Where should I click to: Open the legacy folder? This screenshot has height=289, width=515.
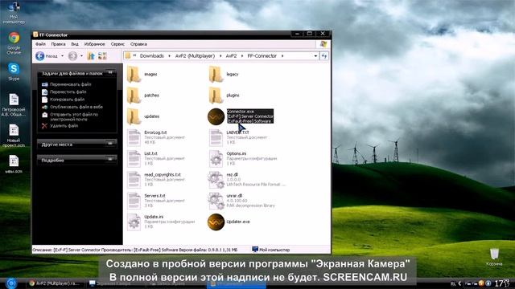point(216,75)
